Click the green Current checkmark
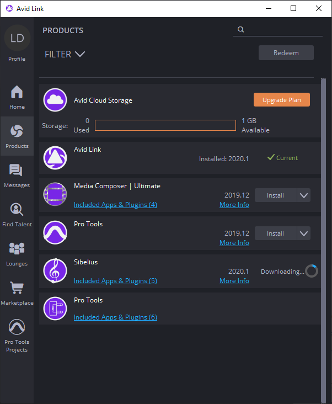The height and width of the screenshot is (404, 332). click(271, 157)
